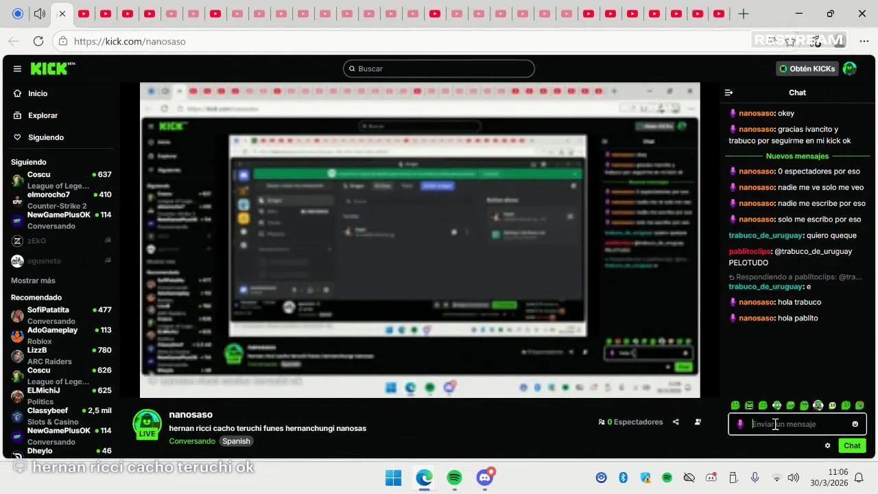878x494 pixels.
Task: Click pablitoclips username in chat
Action: pyautogui.click(x=748, y=251)
